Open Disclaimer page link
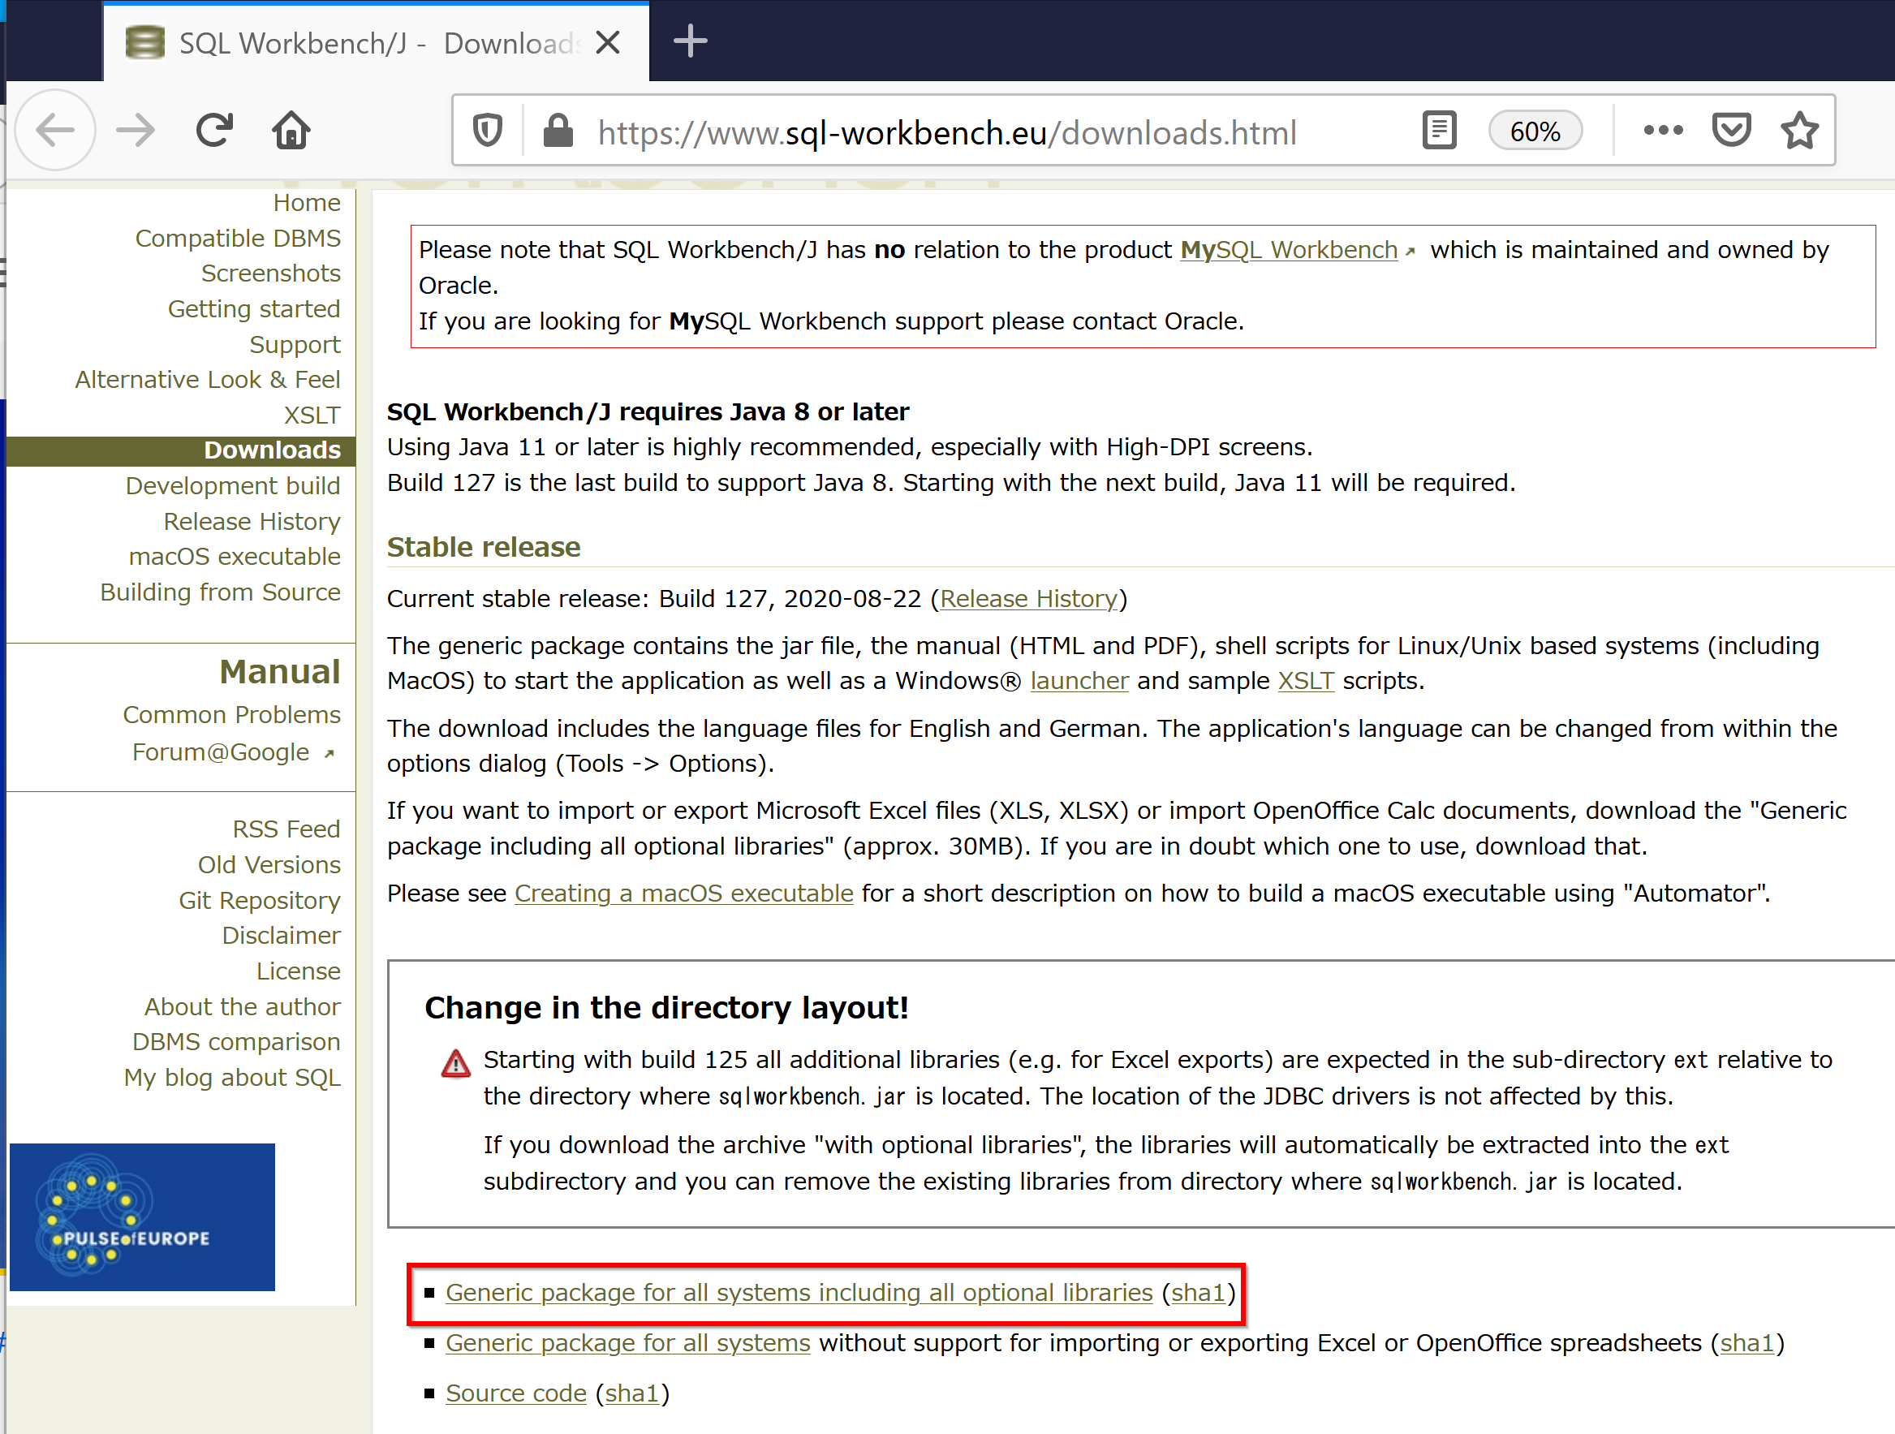Image resolution: width=1895 pixels, height=1434 pixels. [x=281, y=936]
